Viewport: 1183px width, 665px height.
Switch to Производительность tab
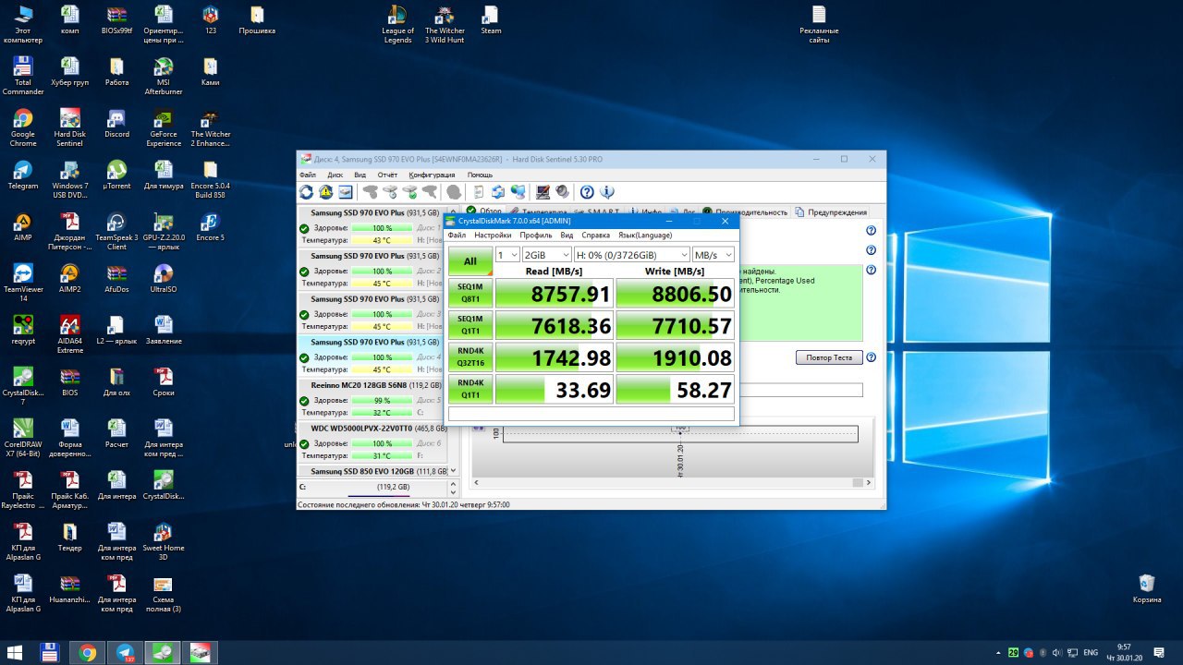745,212
